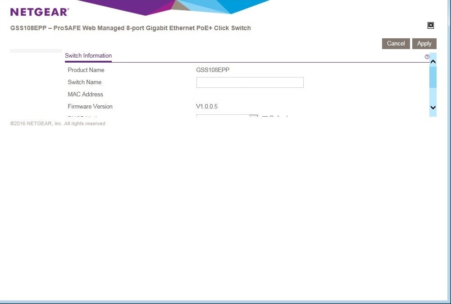This screenshot has height=304, width=451.
Task: Click the vertical scrollbar thumb
Action: point(433,77)
